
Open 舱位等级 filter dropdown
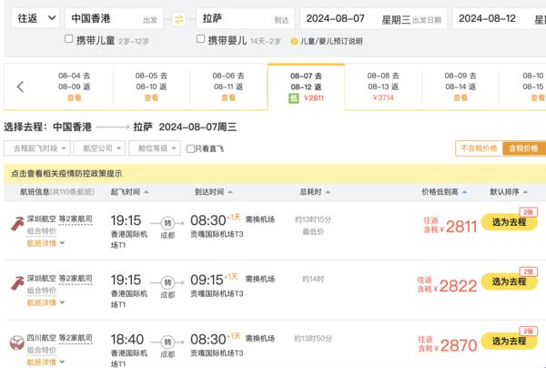(x=155, y=148)
